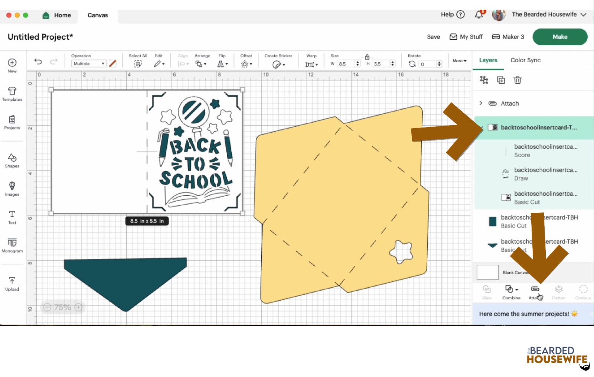Viewport: 594px width, 377px height.
Task: Click the Width size input field
Action: pyautogui.click(x=346, y=64)
